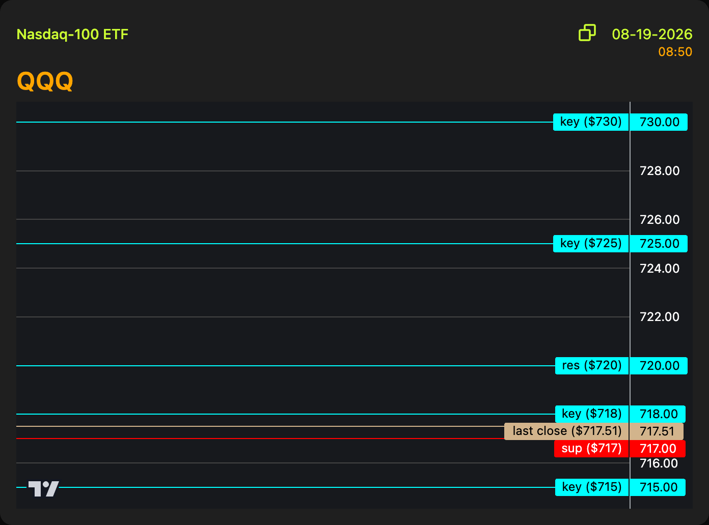Click the 722.00 axis price value
Screen dimensions: 709x525
[x=660, y=317]
